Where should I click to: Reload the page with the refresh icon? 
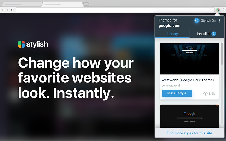(x=12, y=10)
